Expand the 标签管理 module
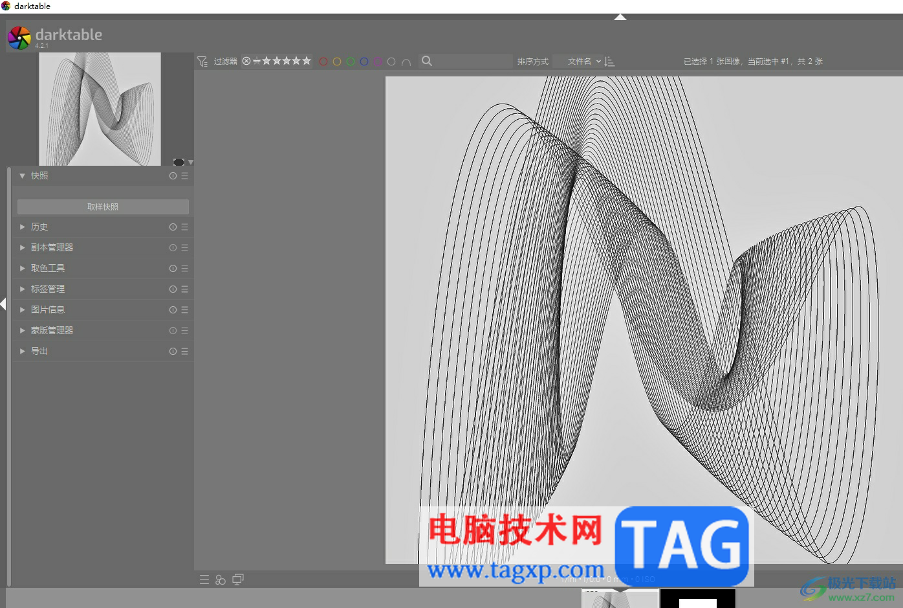The width and height of the screenshot is (903, 608). tap(22, 289)
